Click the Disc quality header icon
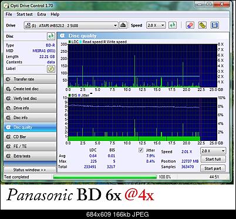Screen dimensions: 236x219 [62, 36]
